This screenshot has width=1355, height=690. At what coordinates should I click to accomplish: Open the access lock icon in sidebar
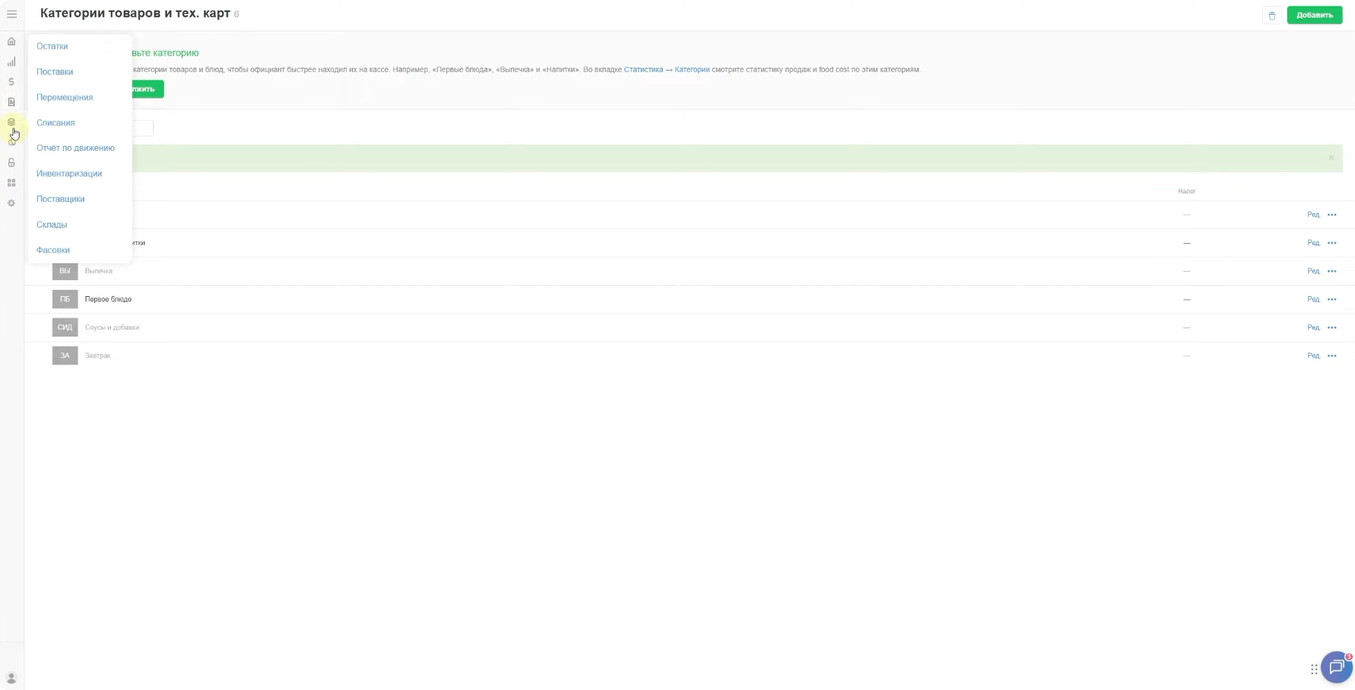coord(11,163)
